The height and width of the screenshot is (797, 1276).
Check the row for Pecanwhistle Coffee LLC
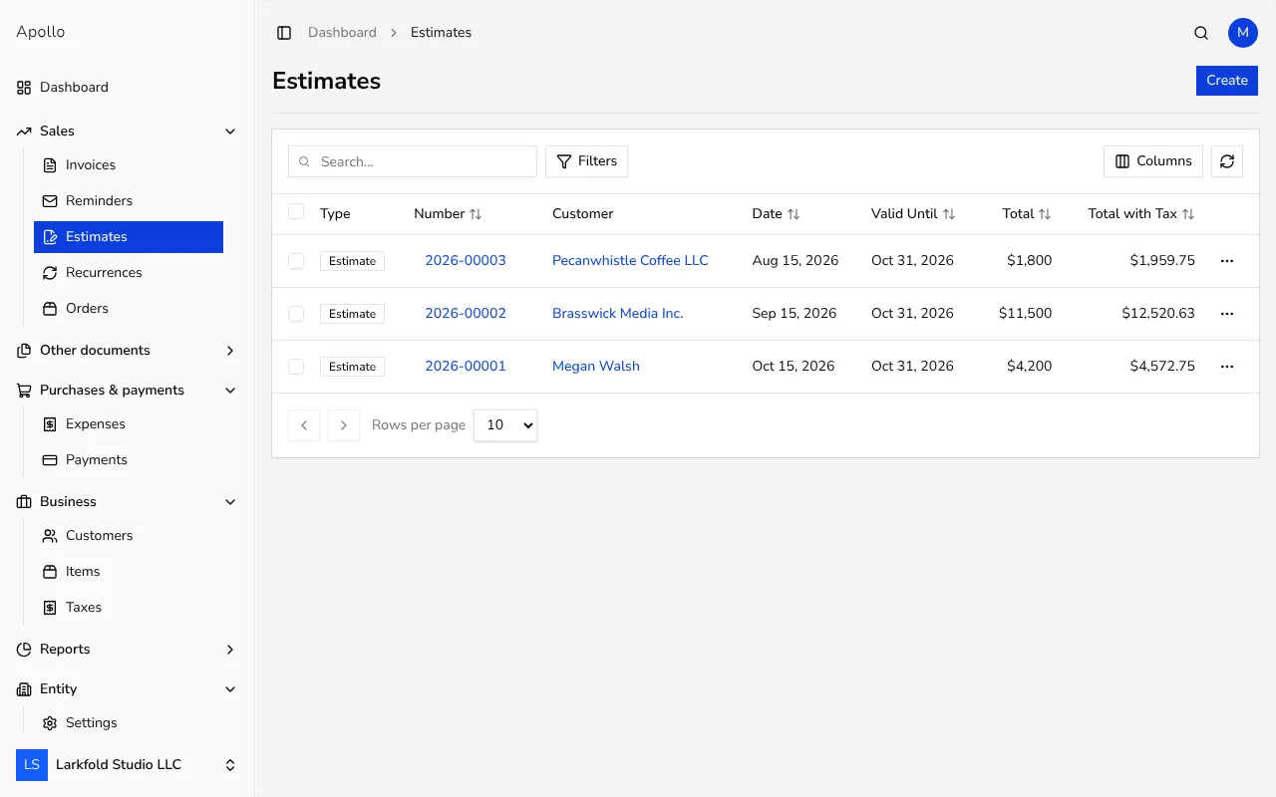click(296, 261)
